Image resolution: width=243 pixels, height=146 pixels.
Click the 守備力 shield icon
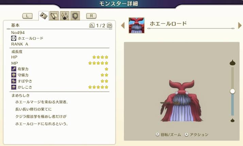[14, 75]
